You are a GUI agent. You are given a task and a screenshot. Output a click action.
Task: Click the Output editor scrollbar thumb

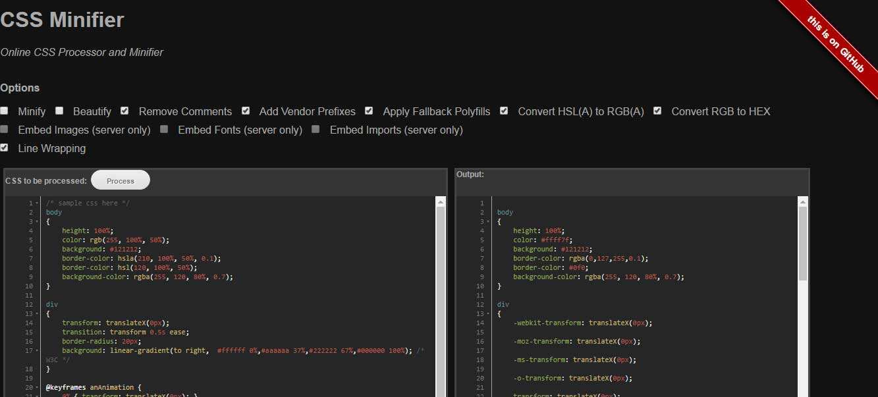point(803,244)
